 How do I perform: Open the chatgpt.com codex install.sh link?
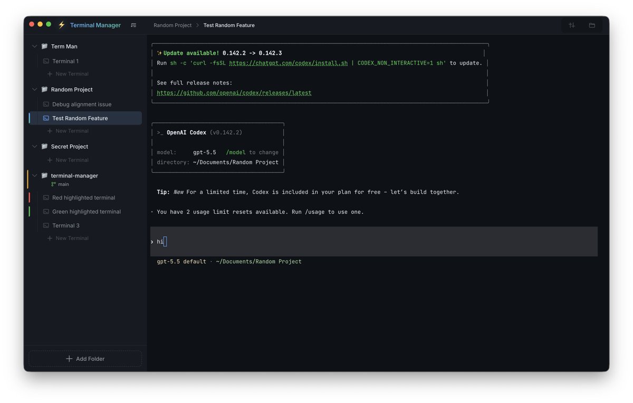(x=289, y=63)
